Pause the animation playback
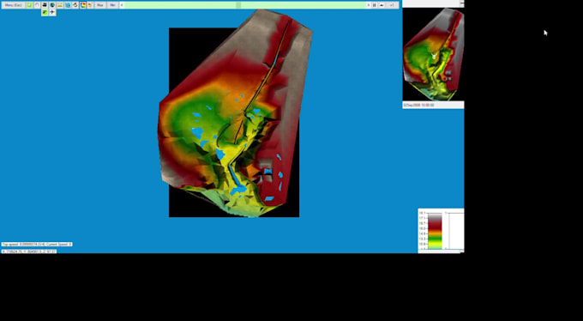 point(375,5)
